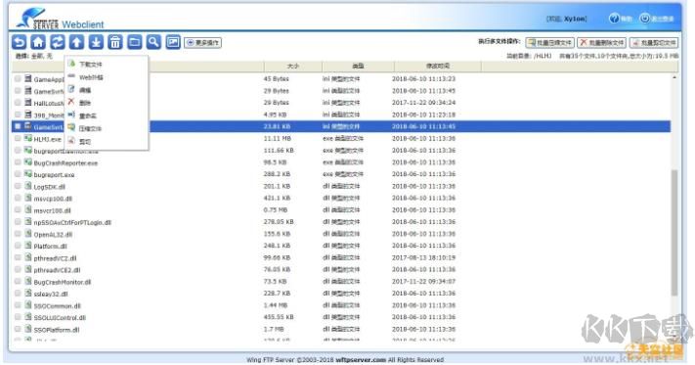695x365 pixels.
Task: Click the date 2017-11-22 09:34:07
Action: click(423, 281)
